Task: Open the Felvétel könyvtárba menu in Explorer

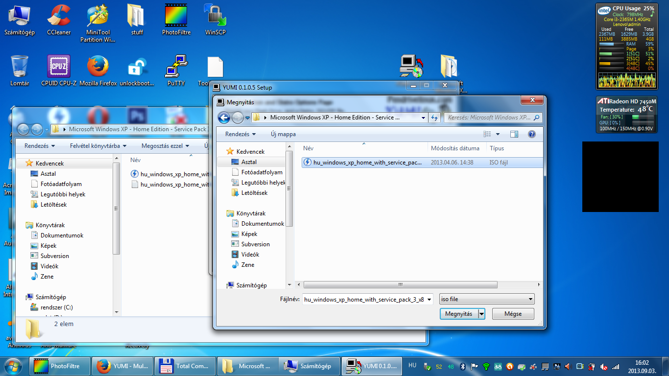Action: pyautogui.click(x=98, y=146)
